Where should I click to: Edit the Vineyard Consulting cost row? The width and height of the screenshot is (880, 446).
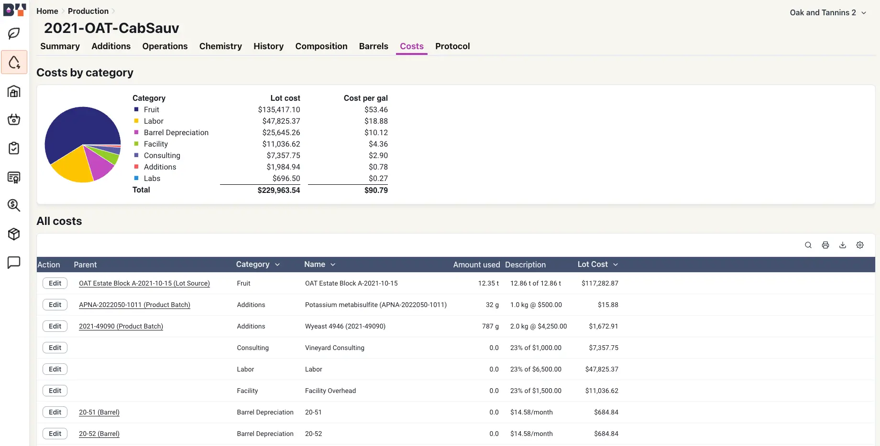tap(55, 348)
